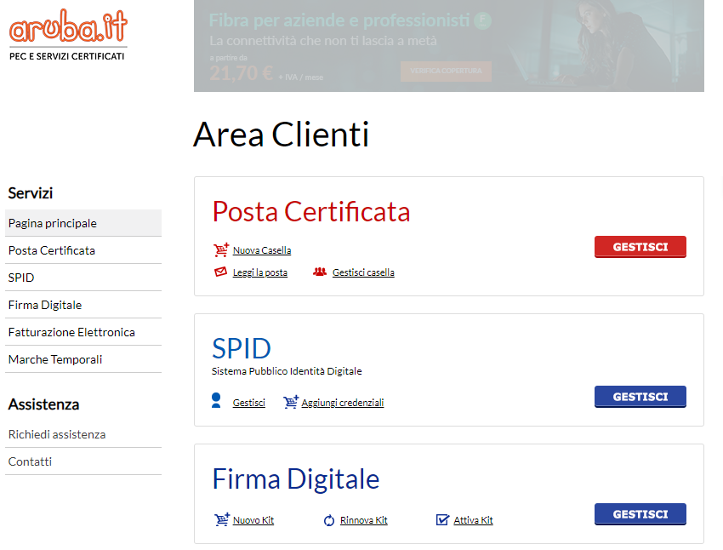Click the GESTISCI button for SPID
Image resolution: width=723 pixels, height=550 pixels.
pyautogui.click(x=640, y=397)
